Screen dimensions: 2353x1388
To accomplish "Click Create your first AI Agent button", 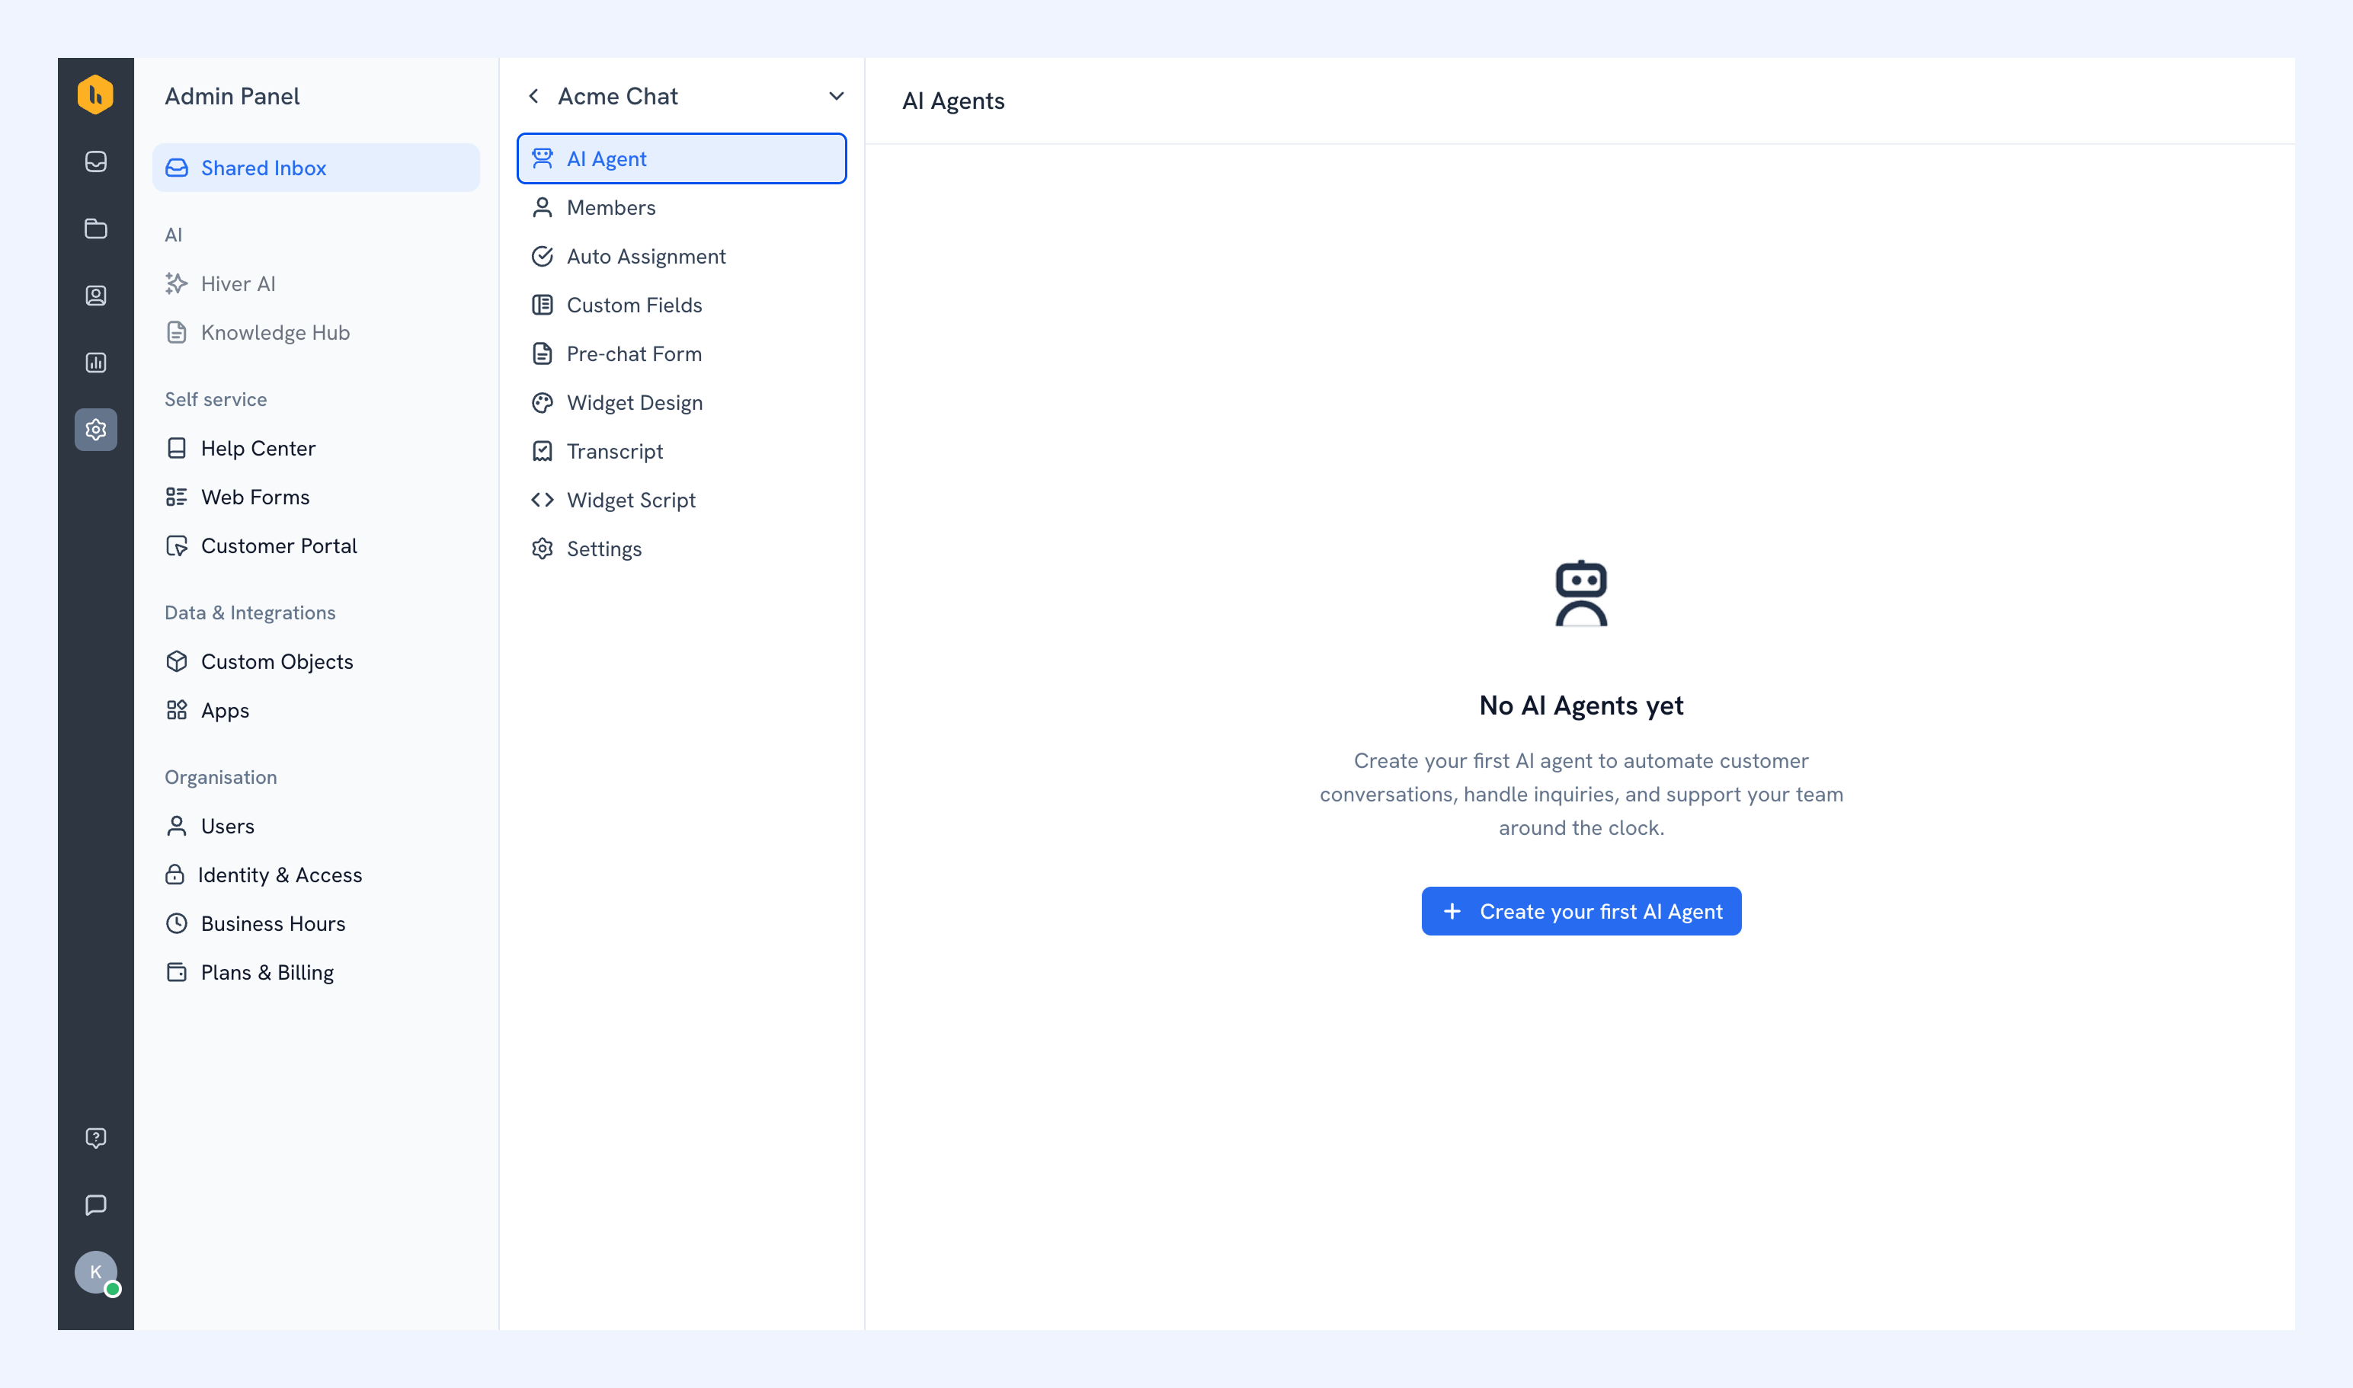I will (x=1581, y=911).
